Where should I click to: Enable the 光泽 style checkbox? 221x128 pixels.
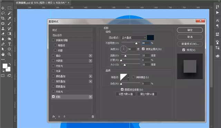coord(53,71)
